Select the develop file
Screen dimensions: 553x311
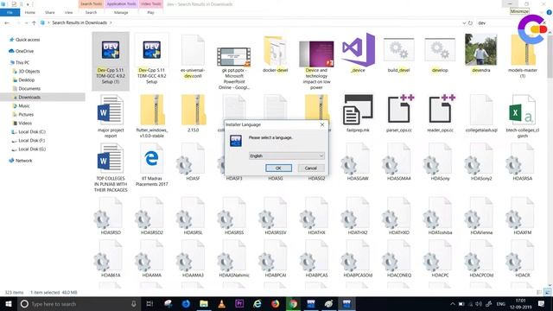tap(440, 55)
